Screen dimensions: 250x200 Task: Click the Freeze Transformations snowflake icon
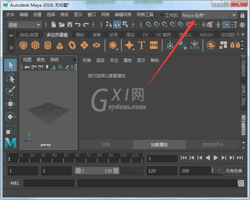[x=195, y=45]
